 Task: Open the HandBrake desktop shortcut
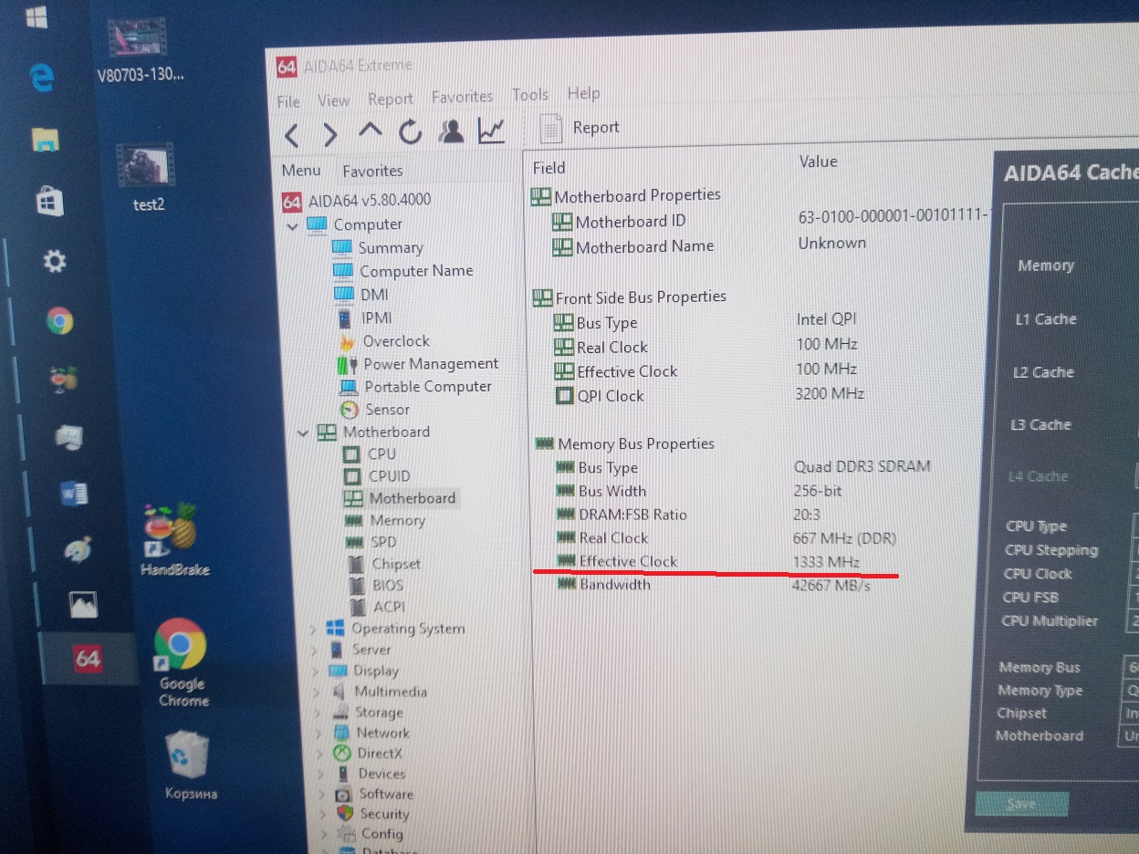[174, 539]
